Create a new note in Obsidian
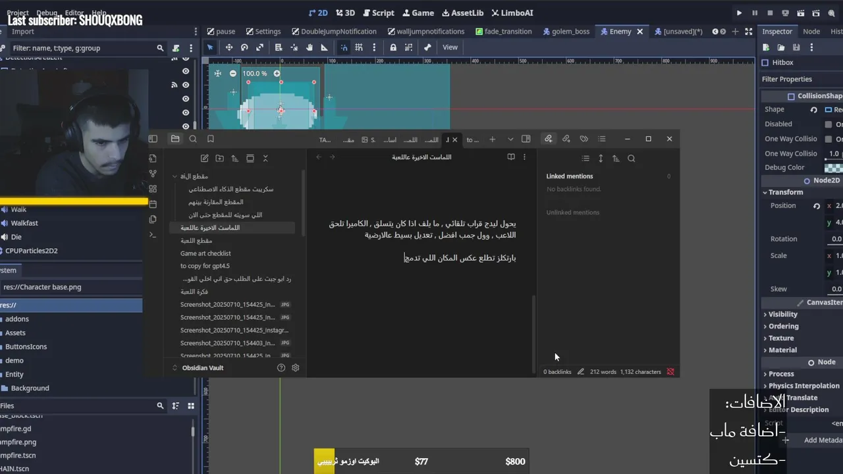 point(205,159)
